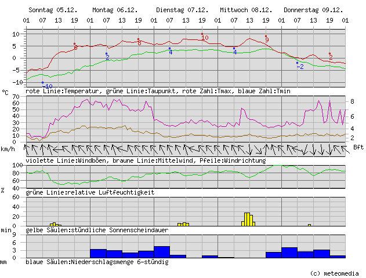366x278 pixels.
Task: Click the red Tmax value '9' on Wednesday
Action: coord(267,39)
